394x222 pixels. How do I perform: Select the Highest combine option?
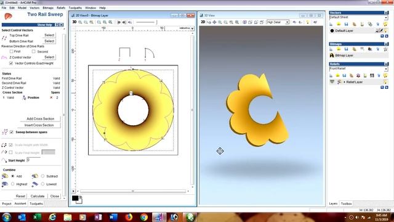[12, 184]
